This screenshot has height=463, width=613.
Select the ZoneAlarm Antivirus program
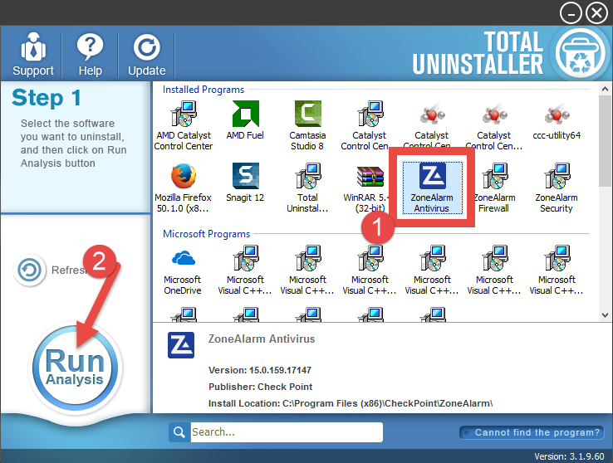pyautogui.click(x=432, y=188)
